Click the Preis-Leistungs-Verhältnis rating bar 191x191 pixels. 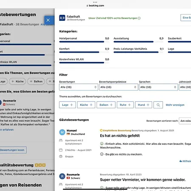138,52
